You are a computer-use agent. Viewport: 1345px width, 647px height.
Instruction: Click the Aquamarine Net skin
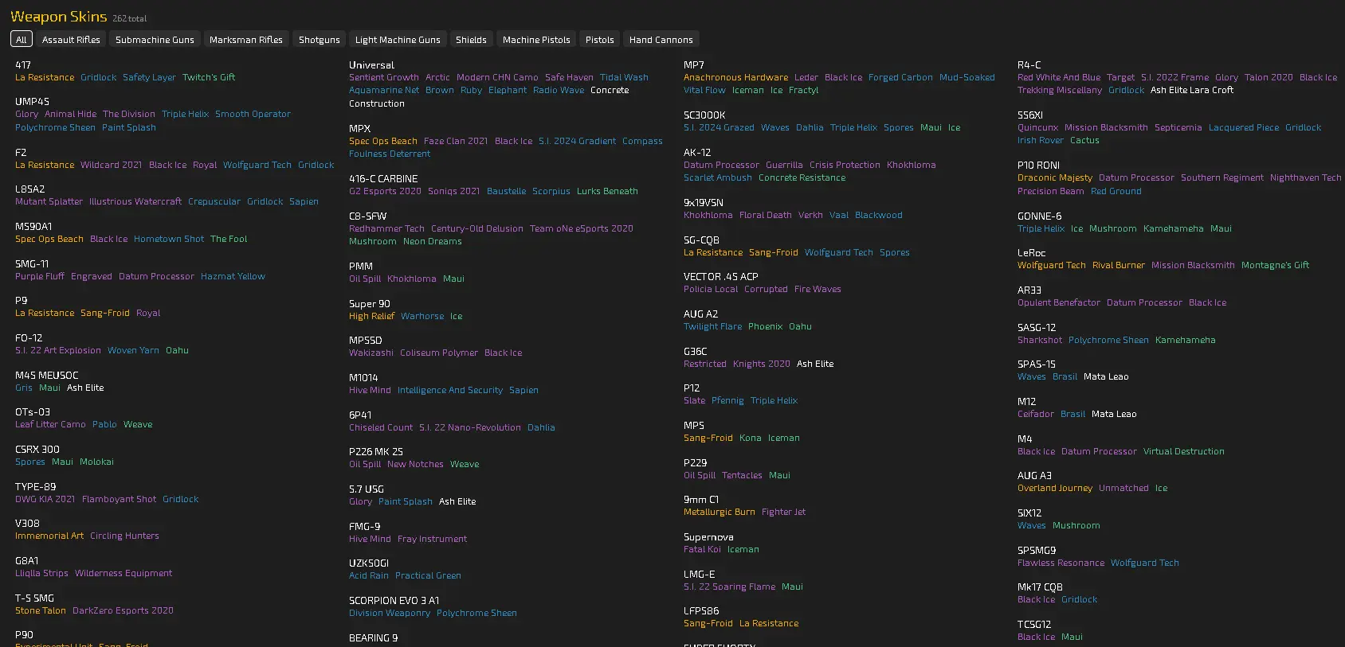384,90
